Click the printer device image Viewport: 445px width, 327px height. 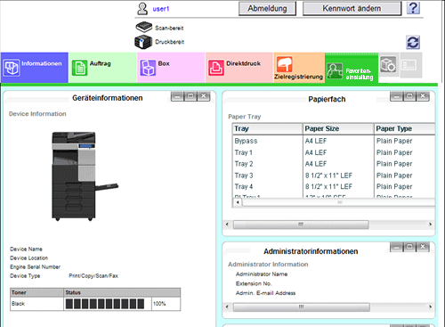click(85, 176)
